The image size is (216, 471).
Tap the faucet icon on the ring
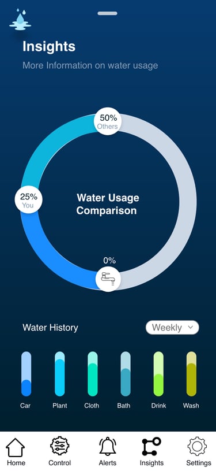(108, 279)
